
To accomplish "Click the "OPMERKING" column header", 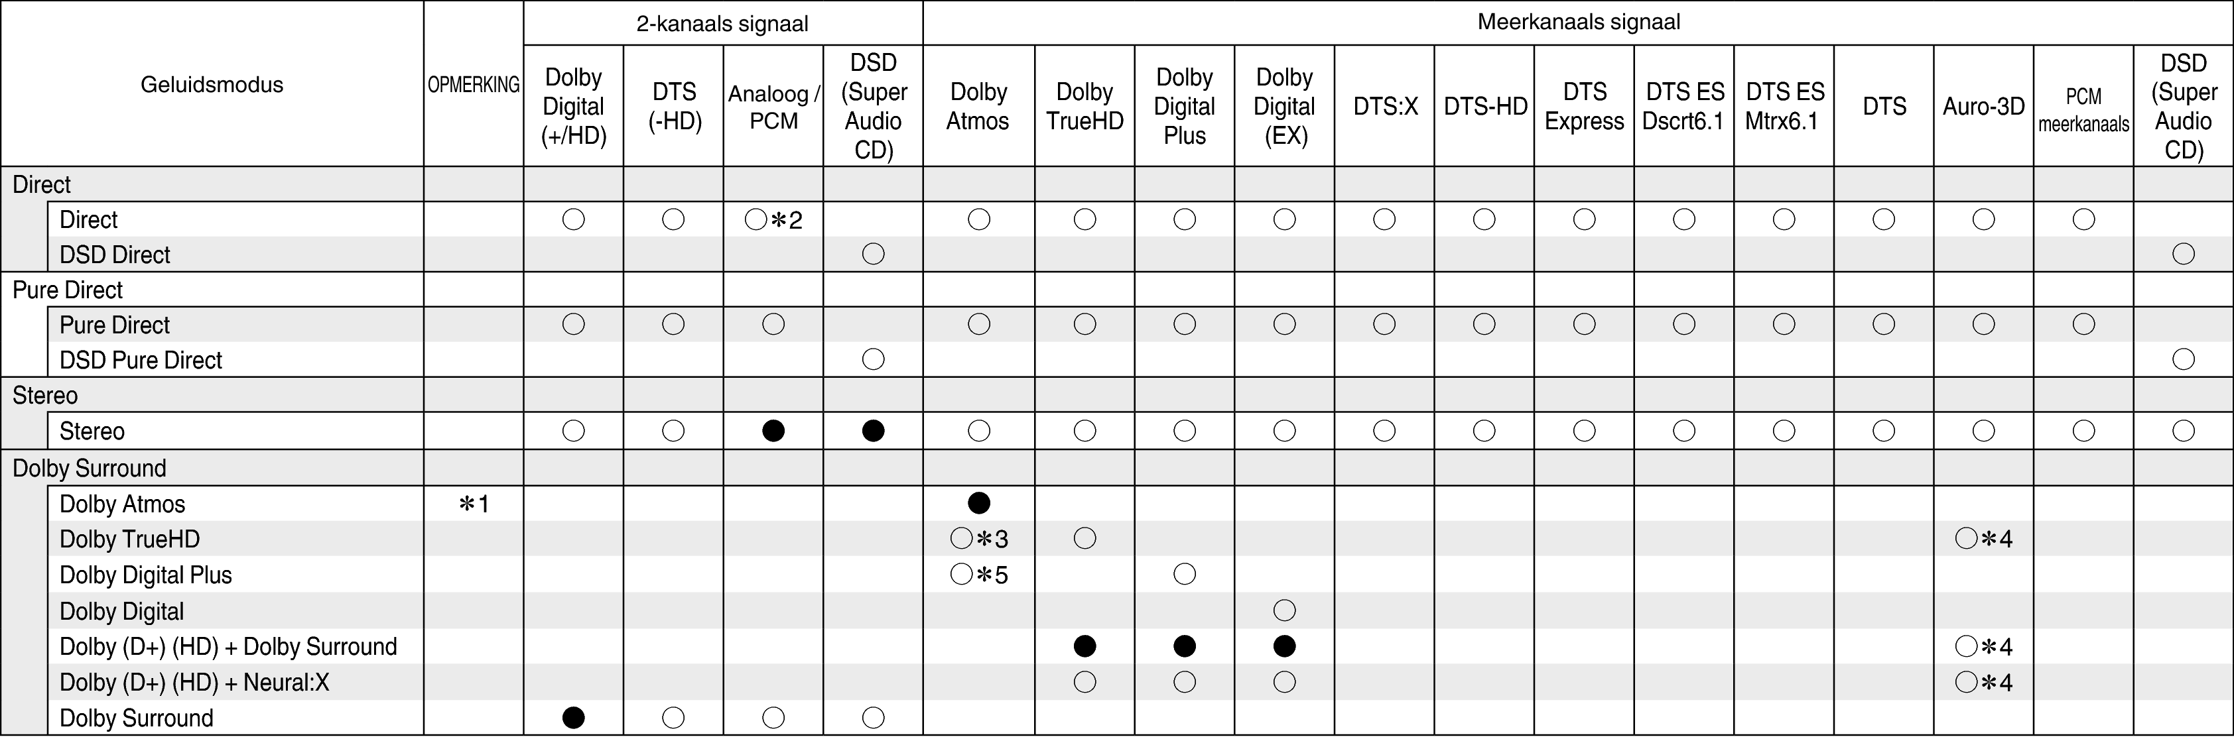I will click(474, 85).
